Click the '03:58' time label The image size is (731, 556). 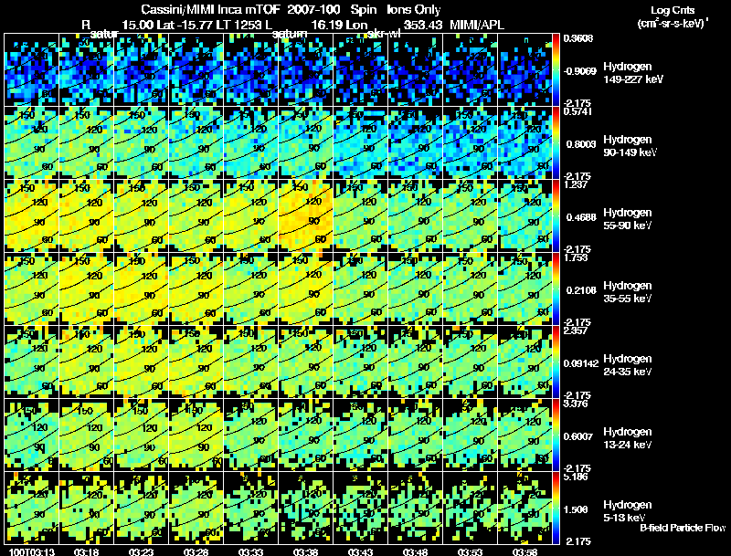tap(524, 552)
